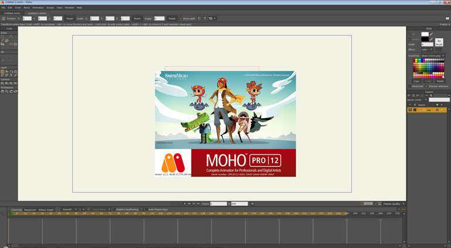Screen dimensions: 451x248
Task: Switch to the Sequencer timeline tab
Action: (30, 210)
